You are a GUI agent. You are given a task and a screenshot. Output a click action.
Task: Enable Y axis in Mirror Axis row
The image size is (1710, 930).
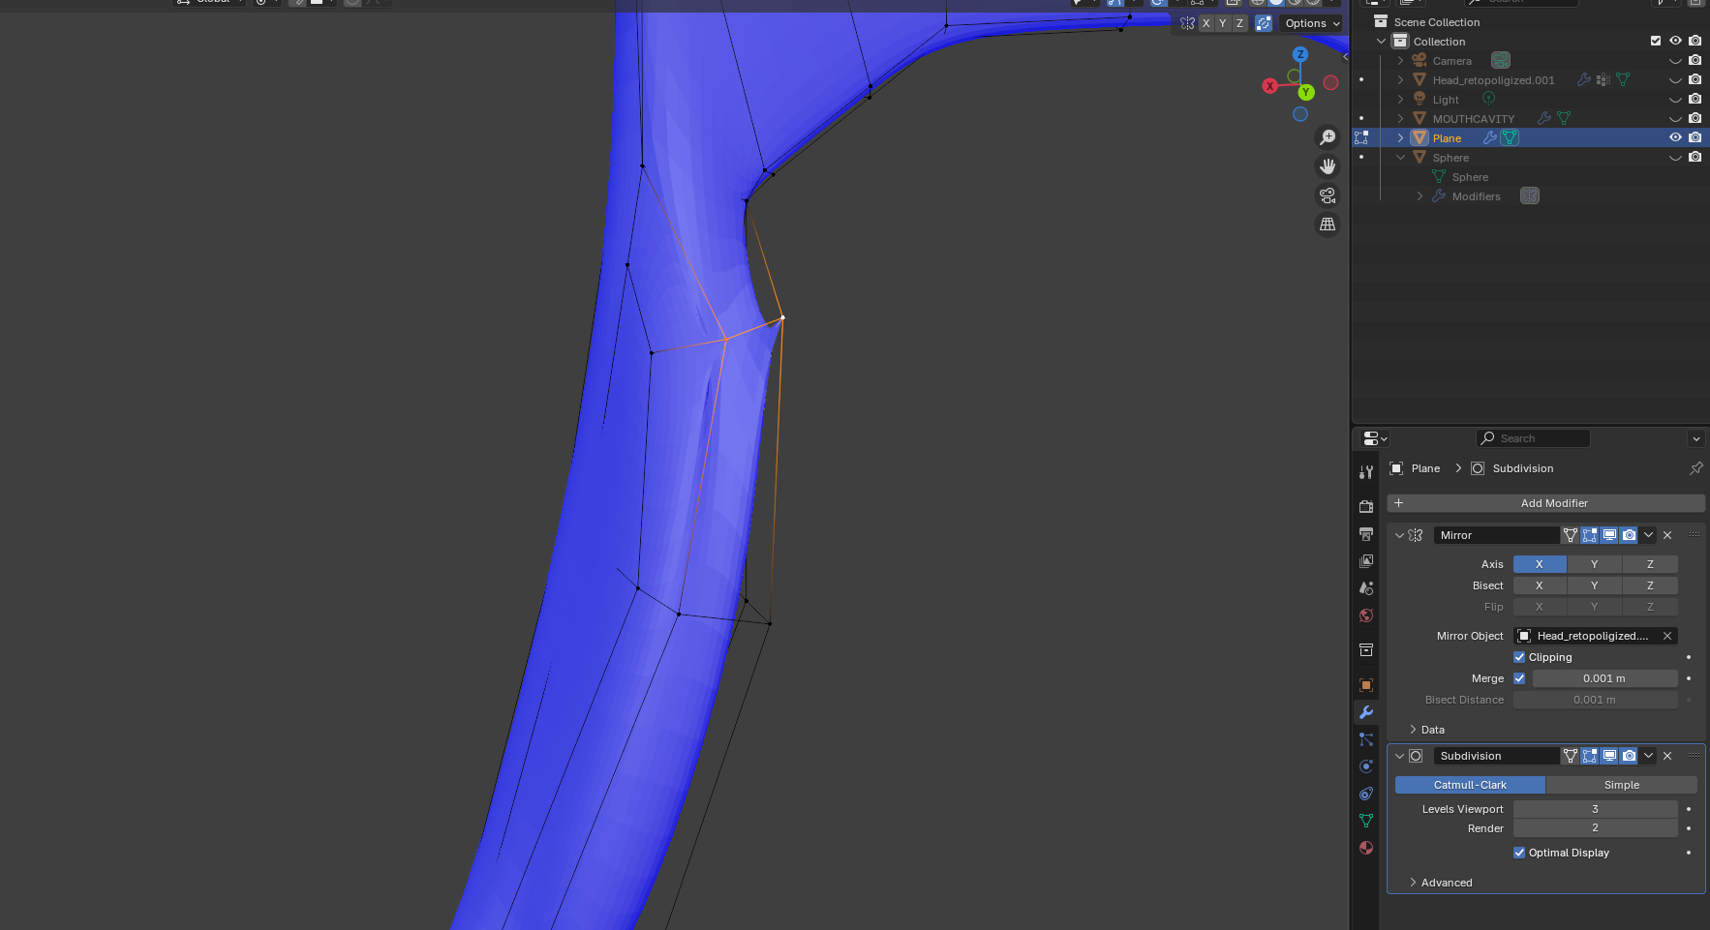pyautogui.click(x=1595, y=564)
